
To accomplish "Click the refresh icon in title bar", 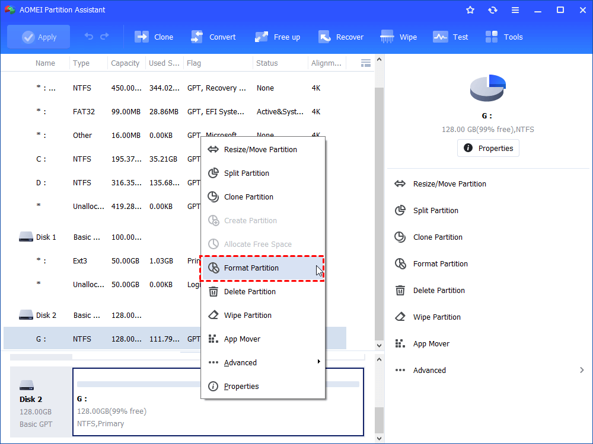I will tap(493, 10).
